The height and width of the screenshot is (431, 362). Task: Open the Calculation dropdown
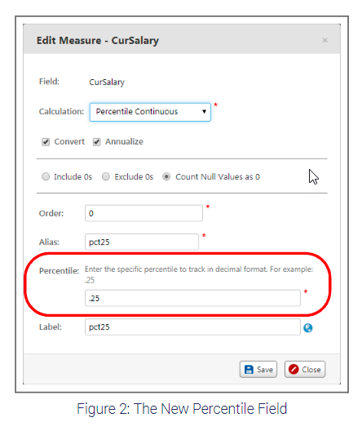[x=150, y=112]
